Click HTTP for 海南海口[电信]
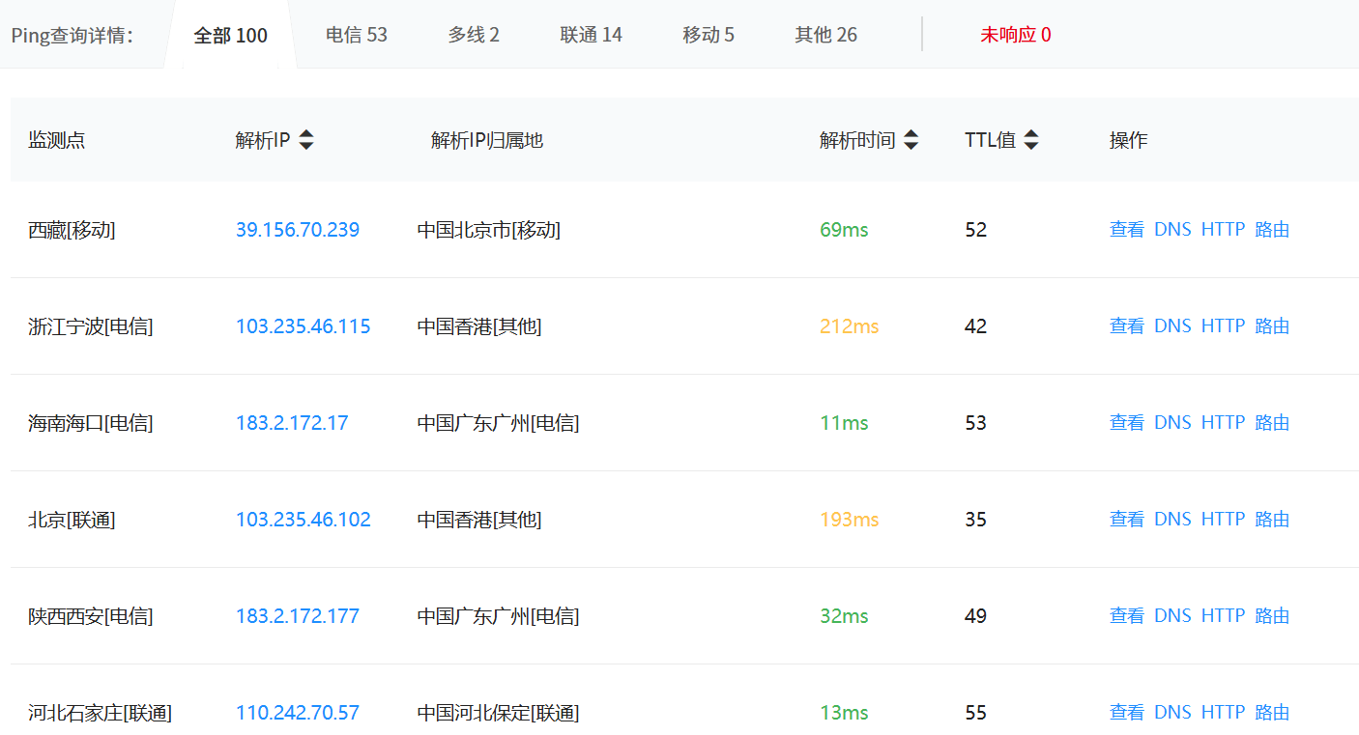 coord(1223,423)
